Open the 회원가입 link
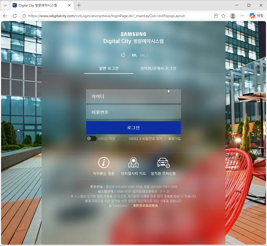The width and height of the screenshot is (267, 246). coord(174,139)
